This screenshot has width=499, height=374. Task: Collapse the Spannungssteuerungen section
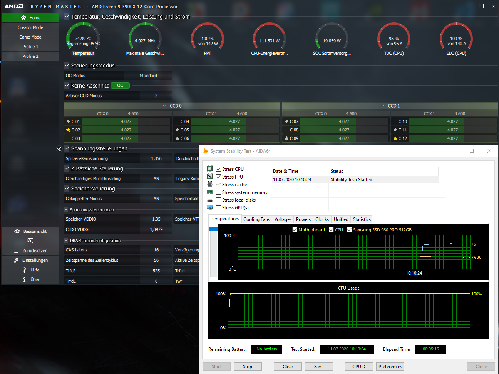[67, 148]
